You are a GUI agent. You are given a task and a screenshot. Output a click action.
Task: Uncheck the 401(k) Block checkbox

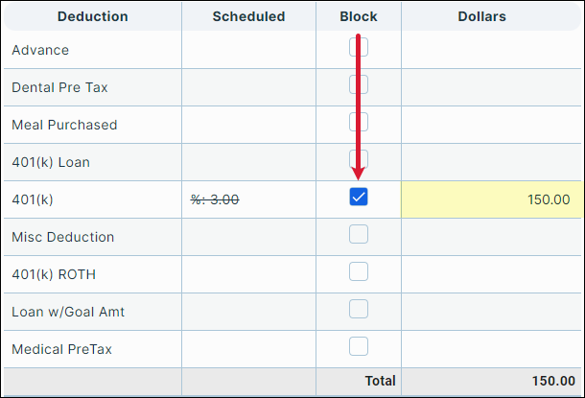(x=359, y=198)
